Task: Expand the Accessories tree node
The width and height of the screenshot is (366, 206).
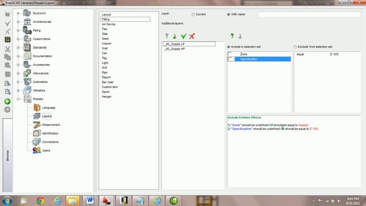Action: pyautogui.click(x=18, y=65)
